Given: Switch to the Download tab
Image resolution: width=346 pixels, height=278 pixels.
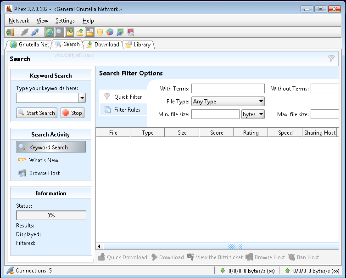Looking at the screenshot, I should (103, 45).
